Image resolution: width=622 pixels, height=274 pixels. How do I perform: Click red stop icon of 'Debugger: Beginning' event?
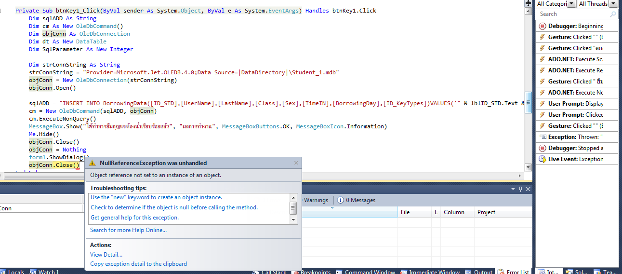(x=542, y=26)
